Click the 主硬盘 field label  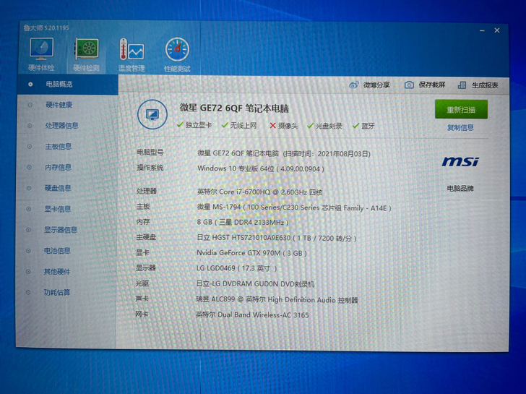tap(146, 237)
